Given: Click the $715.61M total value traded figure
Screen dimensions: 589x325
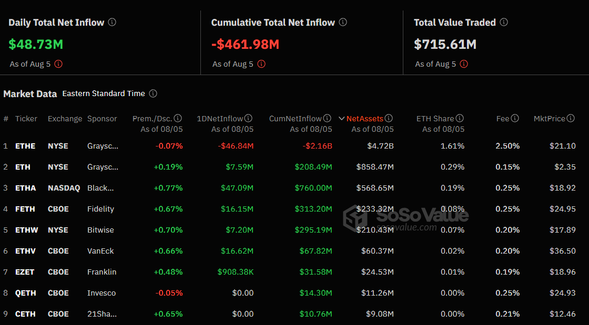Looking at the screenshot, I should 445,44.
